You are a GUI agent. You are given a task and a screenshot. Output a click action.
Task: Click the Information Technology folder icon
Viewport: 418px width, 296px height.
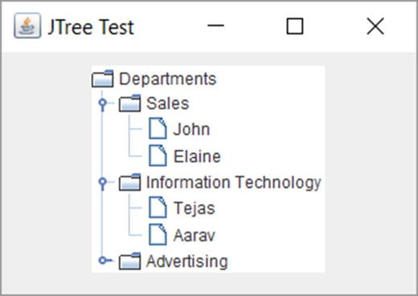click(x=129, y=182)
